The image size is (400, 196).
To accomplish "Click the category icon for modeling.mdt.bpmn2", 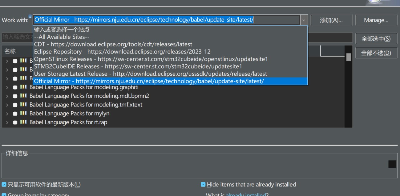I will tap(23, 96).
